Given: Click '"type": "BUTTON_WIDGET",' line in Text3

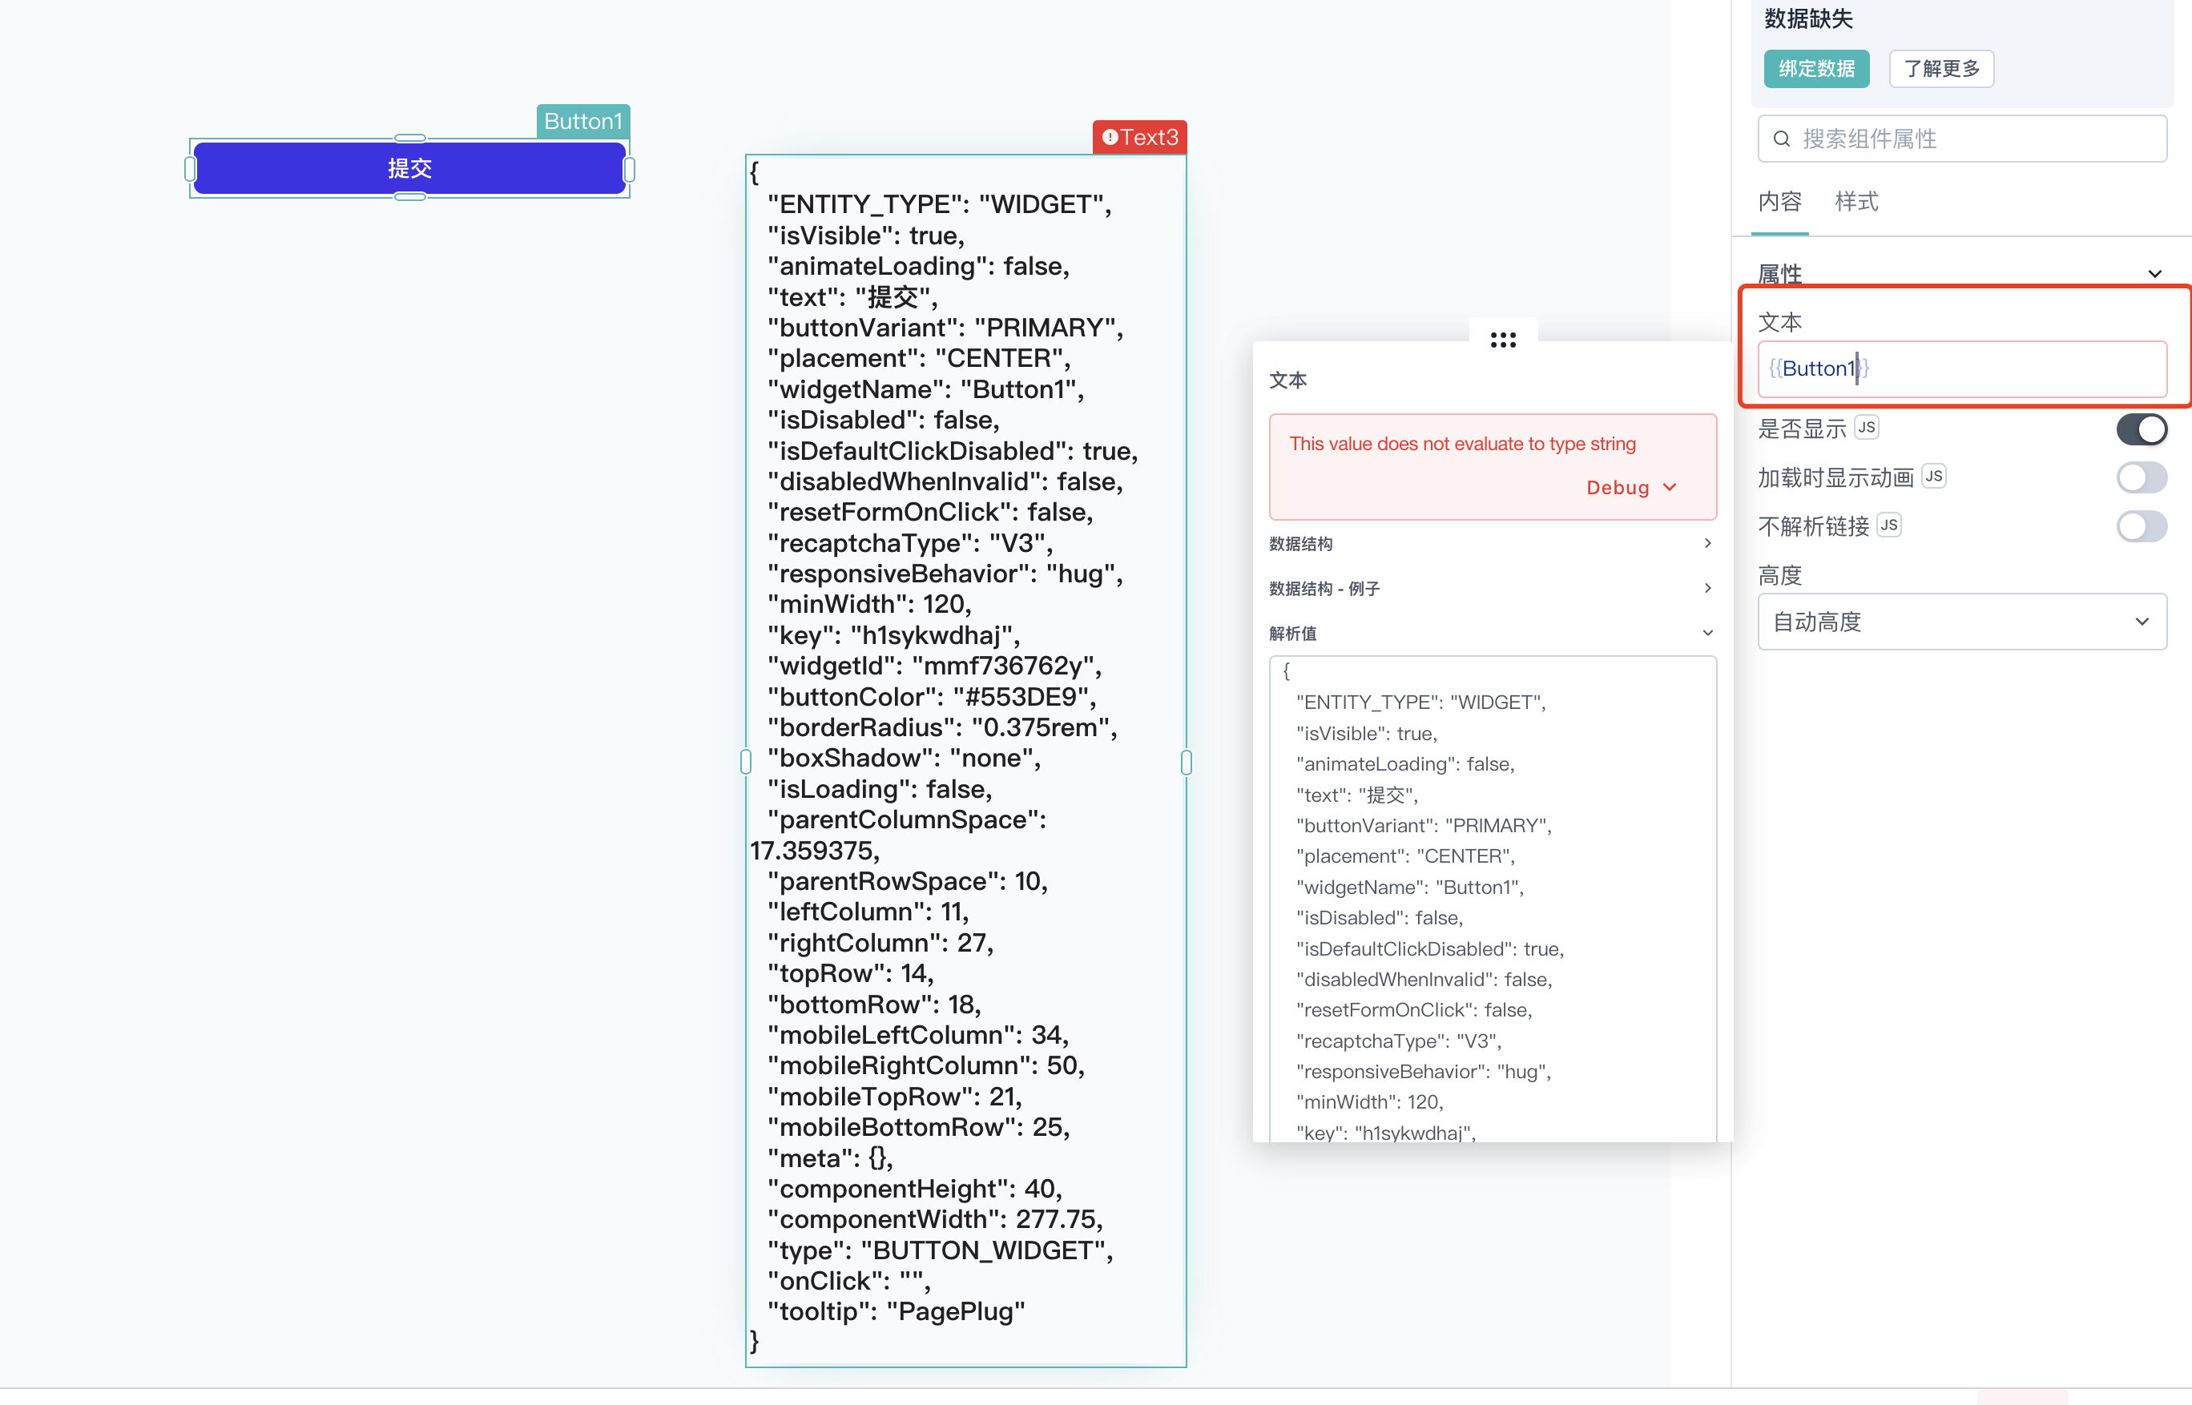Looking at the screenshot, I should (940, 1251).
